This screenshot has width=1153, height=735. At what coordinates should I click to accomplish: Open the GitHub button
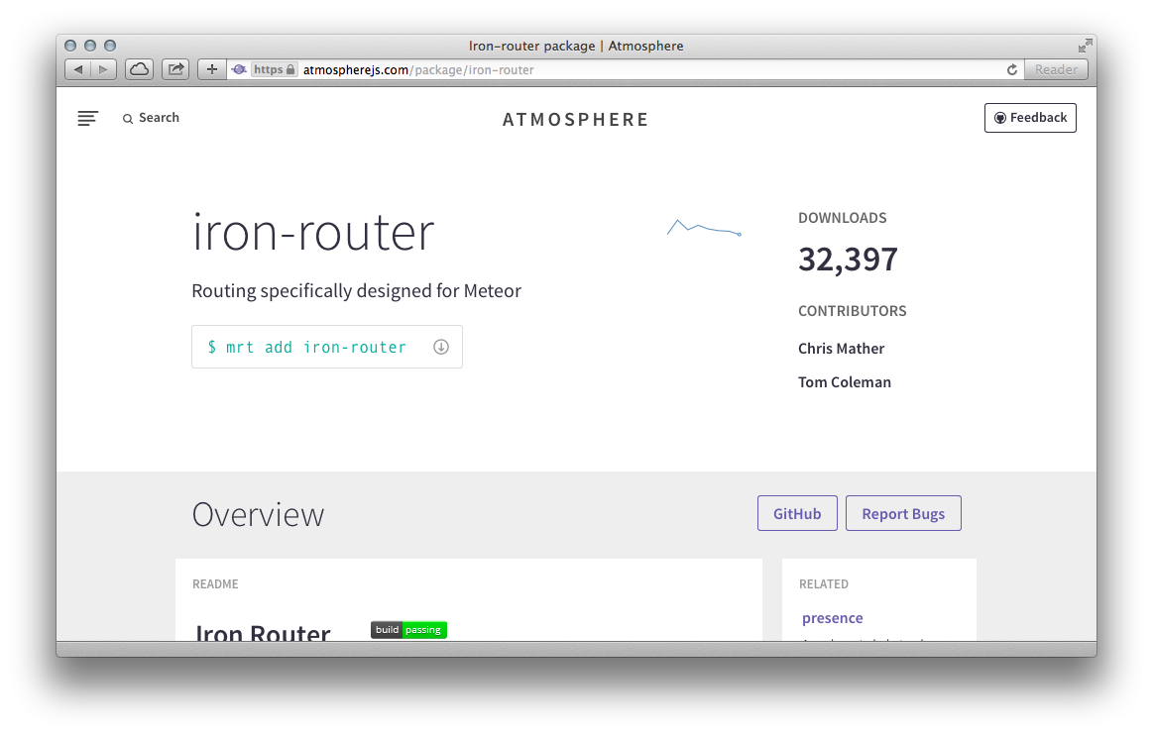[797, 513]
